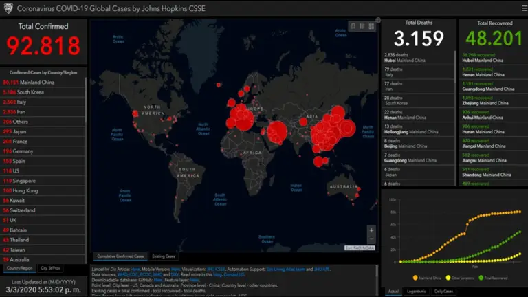Image resolution: width=528 pixels, height=297 pixels.
Task: Open the hamburger menu in the header
Action: click(525, 8)
